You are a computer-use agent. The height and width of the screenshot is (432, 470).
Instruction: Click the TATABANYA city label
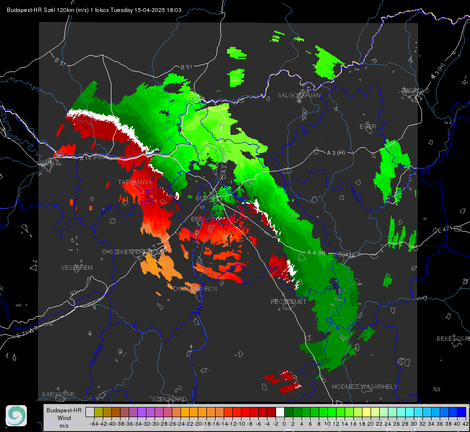(135, 182)
